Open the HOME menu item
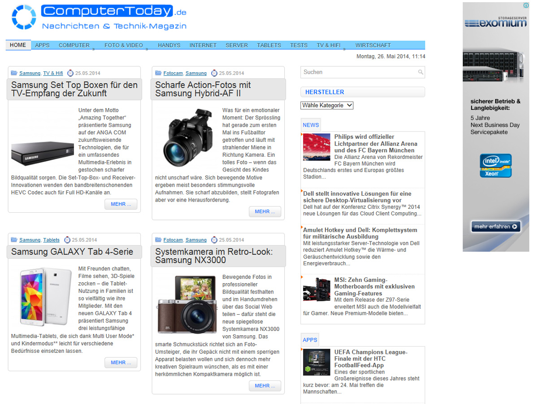Screen dimensions: 538x404 click(x=18, y=45)
